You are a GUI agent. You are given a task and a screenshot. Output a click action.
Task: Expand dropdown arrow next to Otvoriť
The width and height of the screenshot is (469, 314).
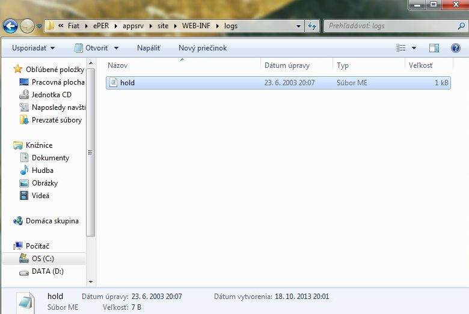click(116, 48)
